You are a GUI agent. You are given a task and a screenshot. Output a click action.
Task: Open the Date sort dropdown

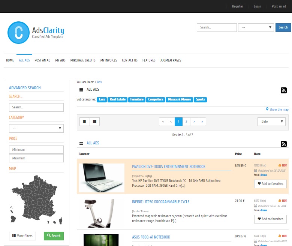pyautogui.click(x=271, y=121)
